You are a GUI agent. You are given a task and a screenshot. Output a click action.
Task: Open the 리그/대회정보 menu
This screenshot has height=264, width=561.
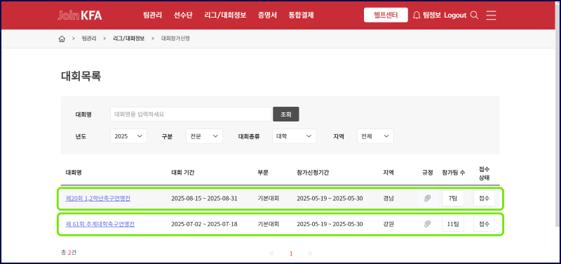pos(225,15)
